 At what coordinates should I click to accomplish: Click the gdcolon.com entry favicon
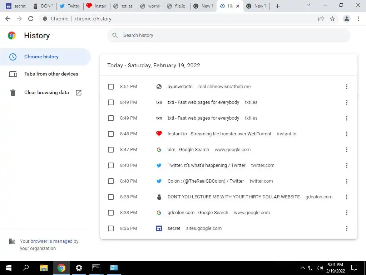[x=159, y=197]
